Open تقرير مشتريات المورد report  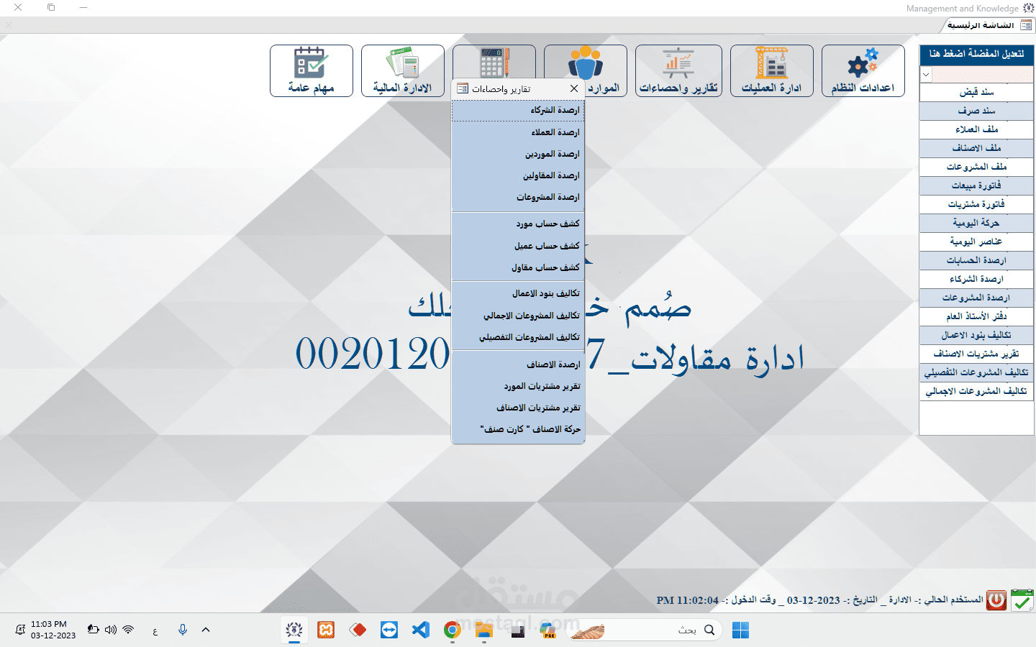(518, 386)
